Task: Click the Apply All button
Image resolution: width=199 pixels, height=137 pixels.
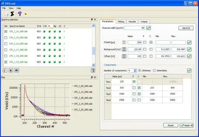Action: tap(187, 125)
